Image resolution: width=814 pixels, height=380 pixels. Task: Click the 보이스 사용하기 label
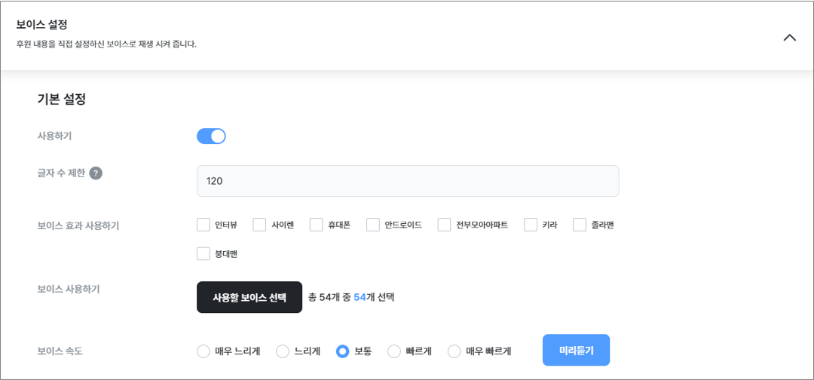click(x=69, y=290)
